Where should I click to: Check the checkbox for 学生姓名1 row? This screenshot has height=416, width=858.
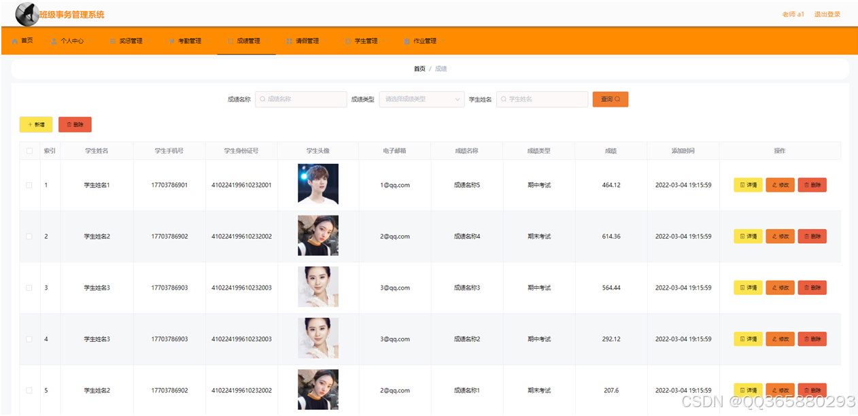[29, 184]
